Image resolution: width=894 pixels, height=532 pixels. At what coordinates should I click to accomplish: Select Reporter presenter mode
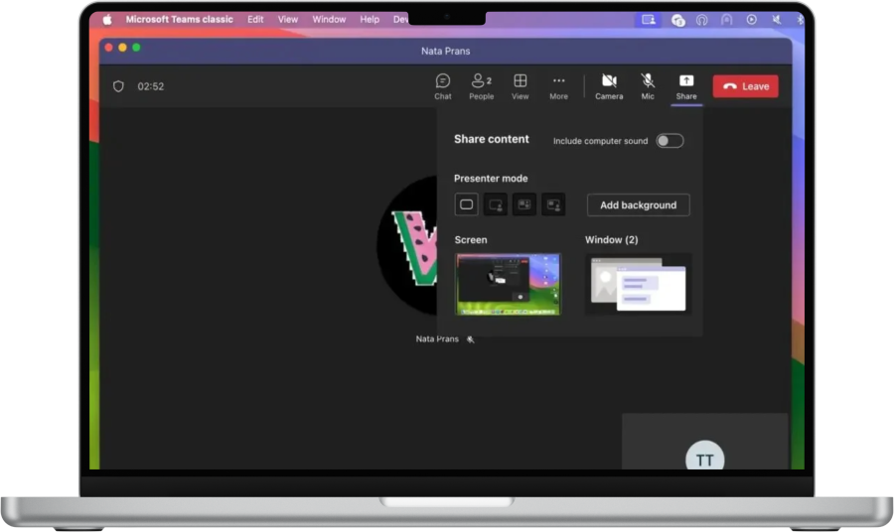(x=553, y=204)
